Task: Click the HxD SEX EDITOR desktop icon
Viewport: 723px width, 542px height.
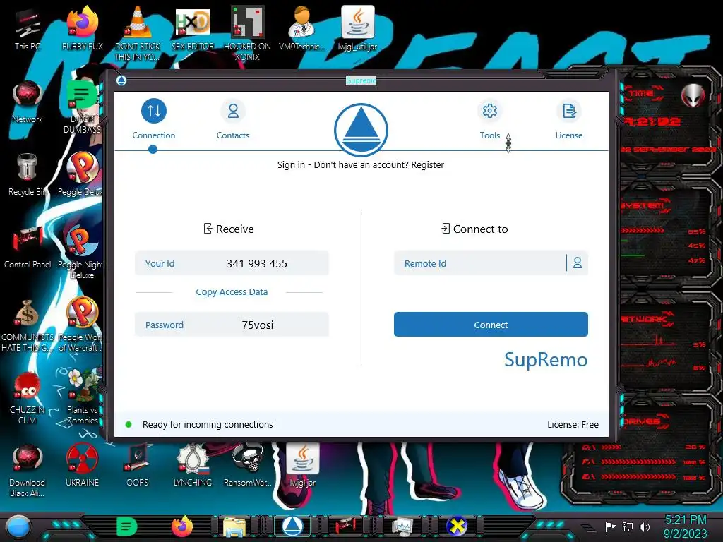Action: [193, 28]
